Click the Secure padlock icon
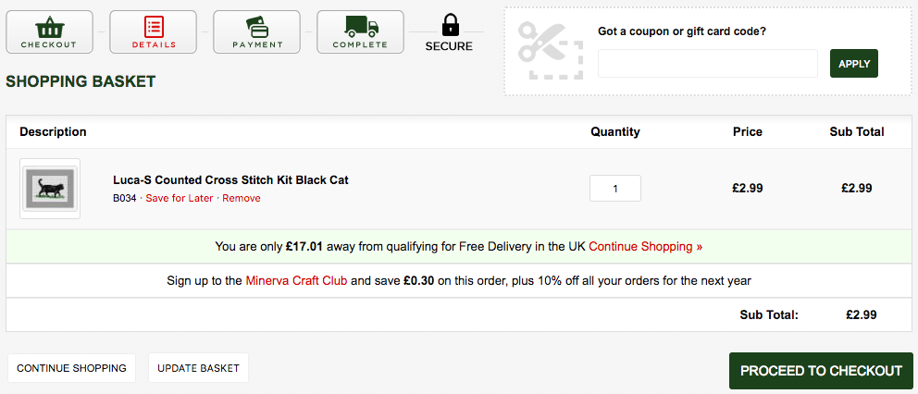This screenshot has height=394, width=918. pyautogui.click(x=449, y=26)
